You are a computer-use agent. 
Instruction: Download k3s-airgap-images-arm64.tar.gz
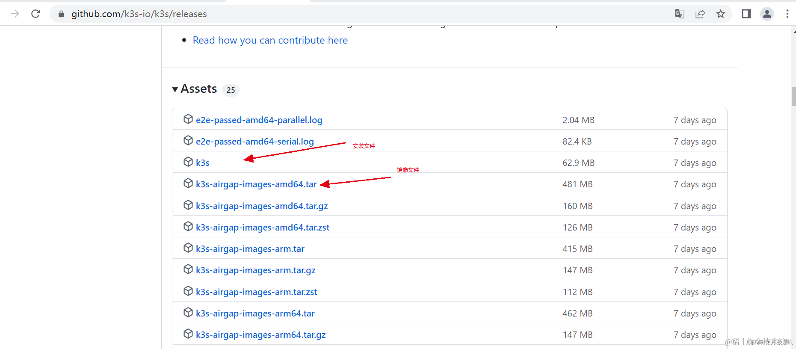coord(261,335)
